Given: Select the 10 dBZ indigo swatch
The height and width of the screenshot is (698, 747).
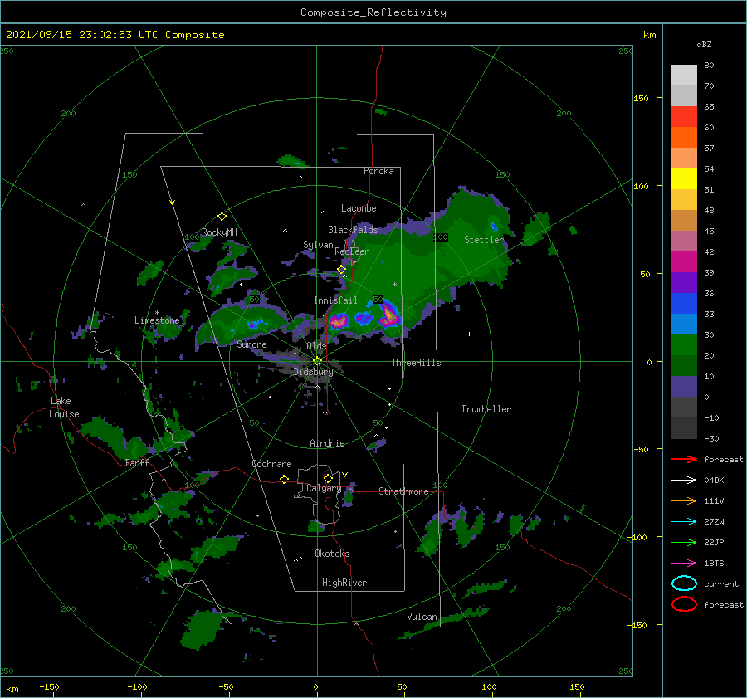Looking at the screenshot, I should pyautogui.click(x=684, y=386).
